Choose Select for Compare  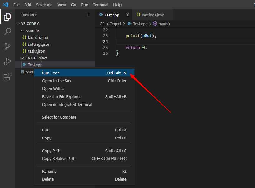pos(84,117)
